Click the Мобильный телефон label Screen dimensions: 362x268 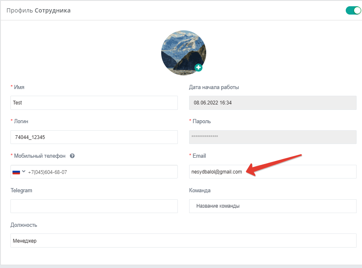pos(40,156)
